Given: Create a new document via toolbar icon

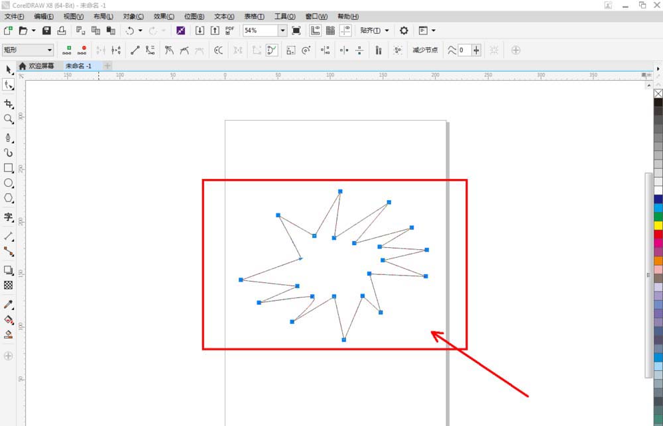Looking at the screenshot, I should point(8,30).
